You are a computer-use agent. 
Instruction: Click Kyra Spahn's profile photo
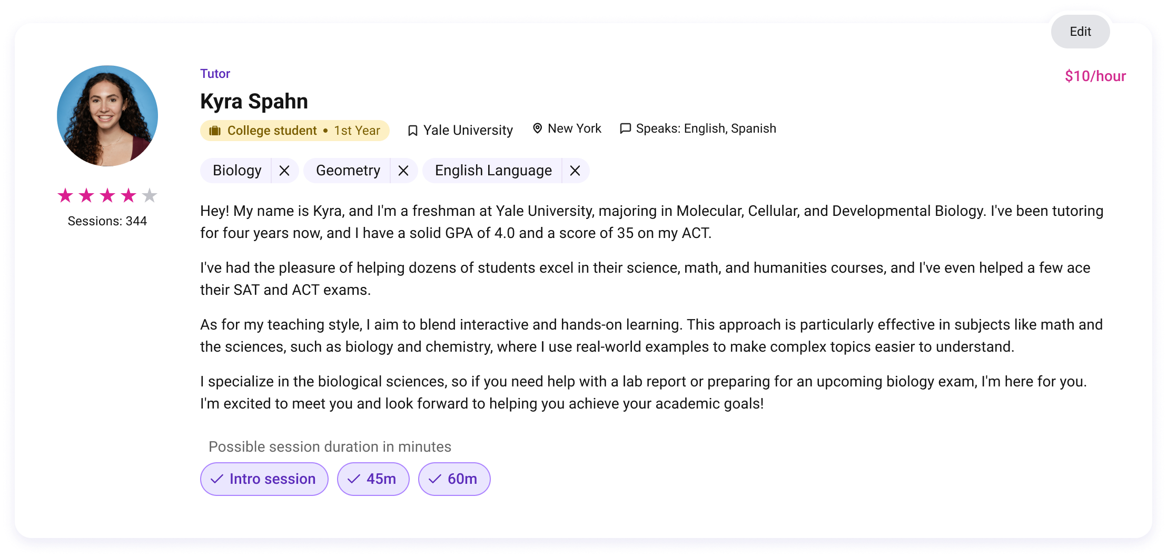coord(107,115)
